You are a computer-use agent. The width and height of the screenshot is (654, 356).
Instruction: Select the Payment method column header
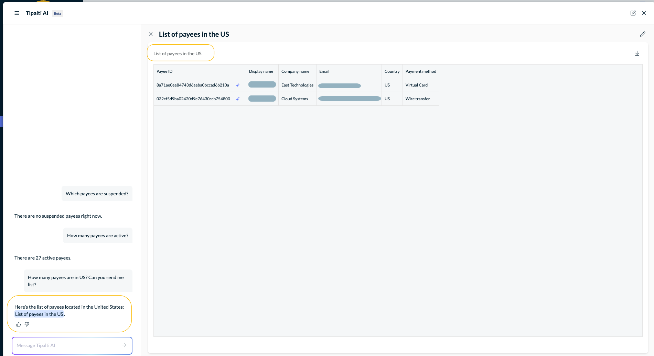click(x=421, y=71)
